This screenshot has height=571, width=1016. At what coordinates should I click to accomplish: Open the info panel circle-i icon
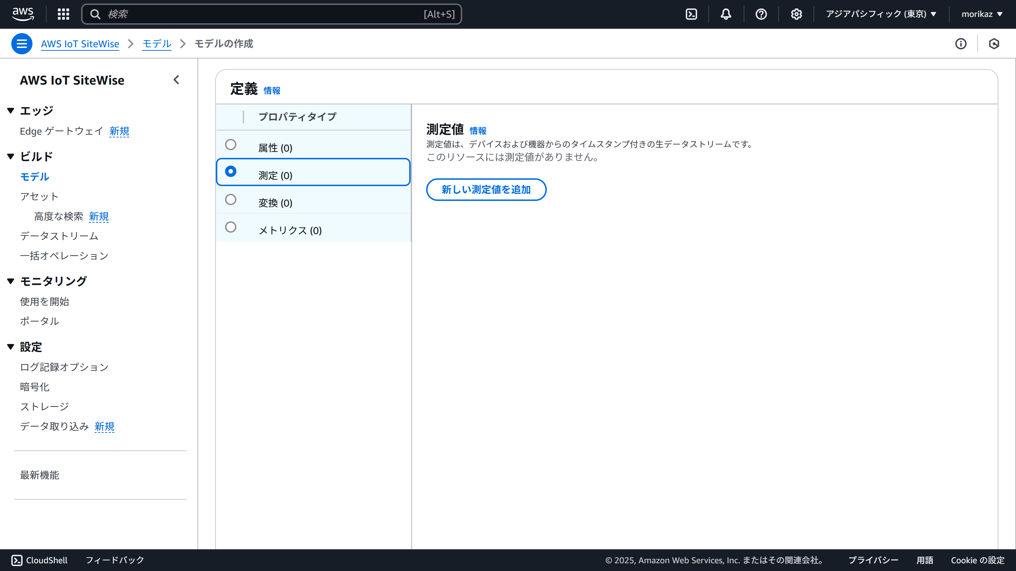tap(961, 43)
